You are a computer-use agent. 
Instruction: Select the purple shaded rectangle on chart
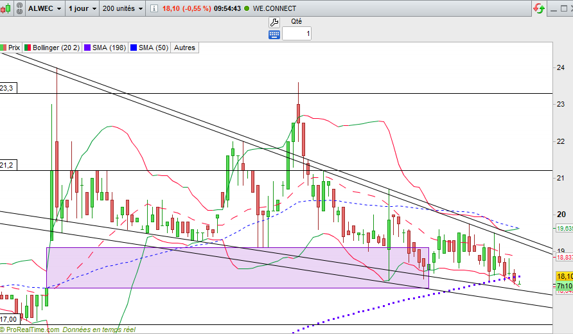coord(238,268)
